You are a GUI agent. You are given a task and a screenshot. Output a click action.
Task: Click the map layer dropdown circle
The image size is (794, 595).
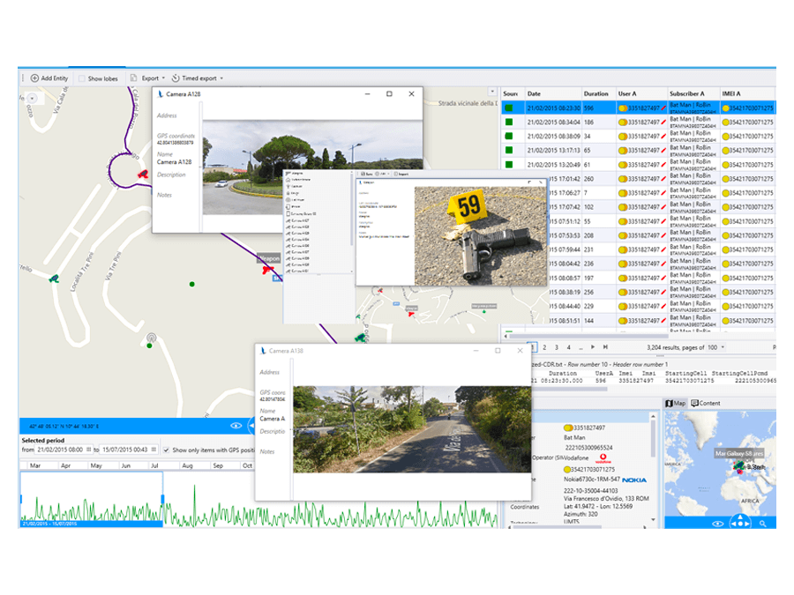coord(33,98)
